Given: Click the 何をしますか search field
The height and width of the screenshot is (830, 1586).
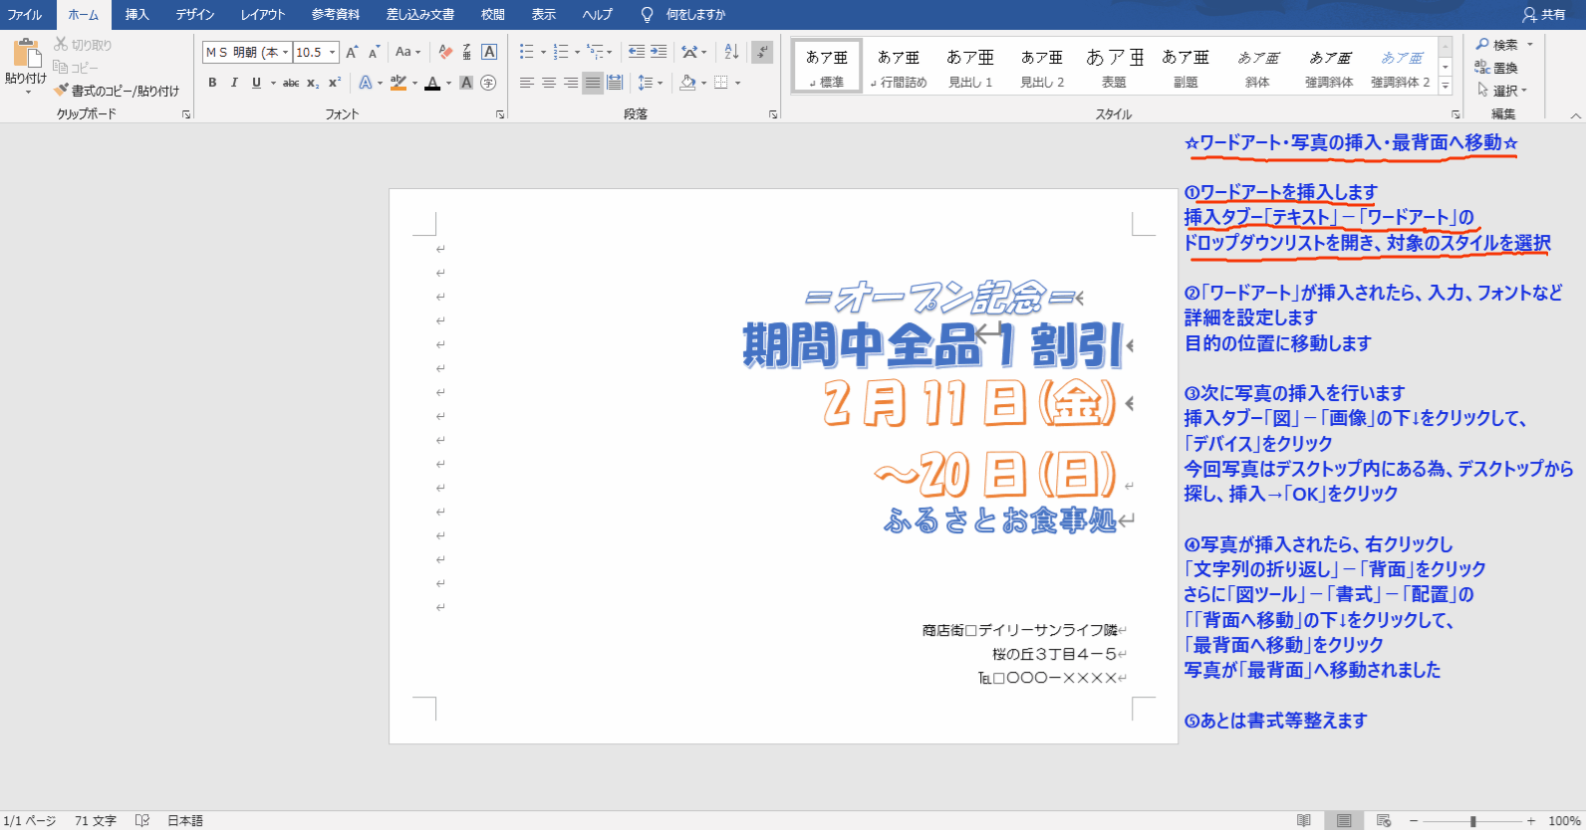Looking at the screenshot, I should [695, 14].
